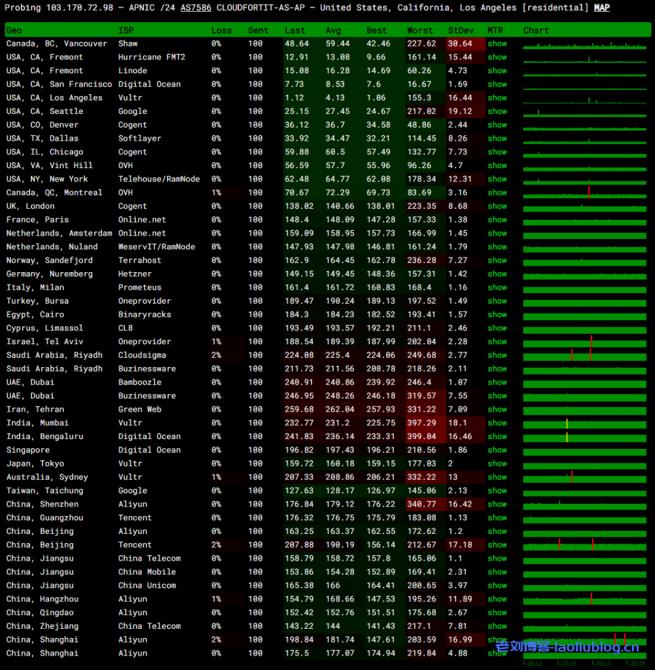
Task: Show MTR for India Mumbai Vultr row
Action: pos(497,423)
